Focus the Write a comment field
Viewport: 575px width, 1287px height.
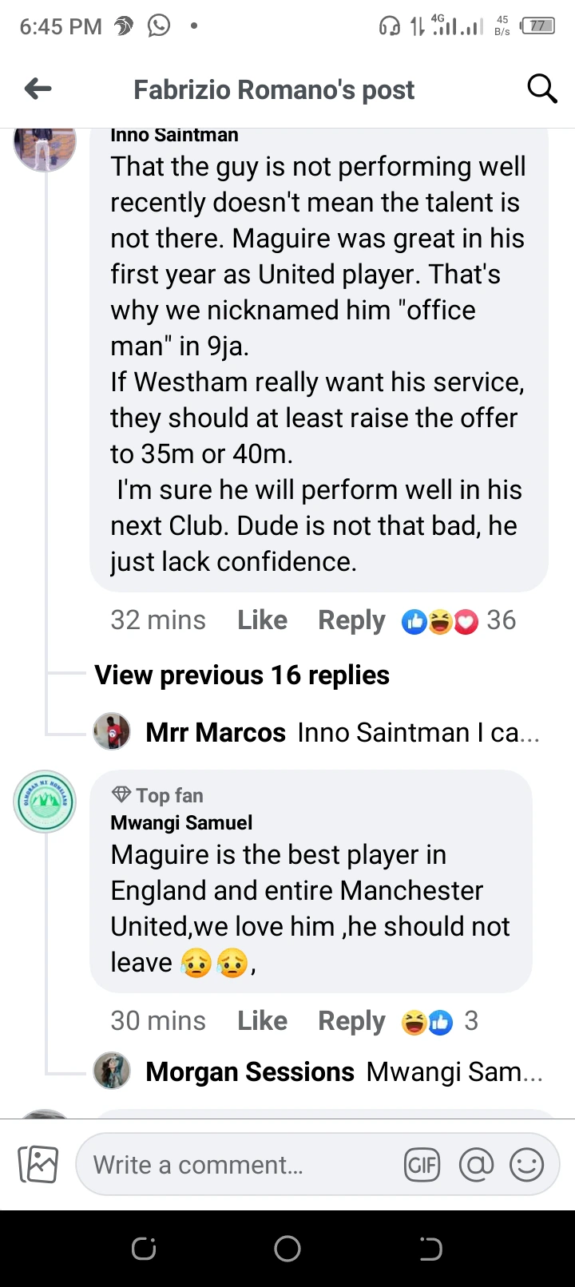[240, 1165]
